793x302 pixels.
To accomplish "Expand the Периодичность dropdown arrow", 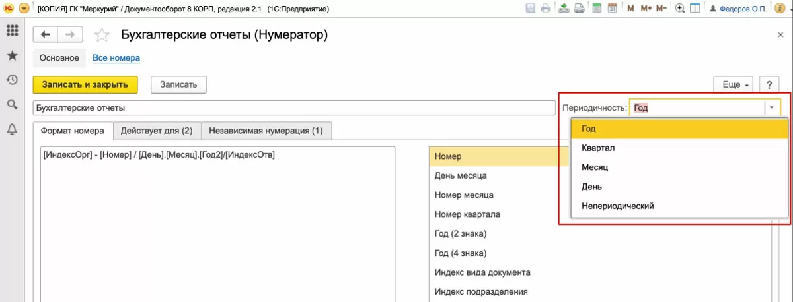I will coord(773,107).
